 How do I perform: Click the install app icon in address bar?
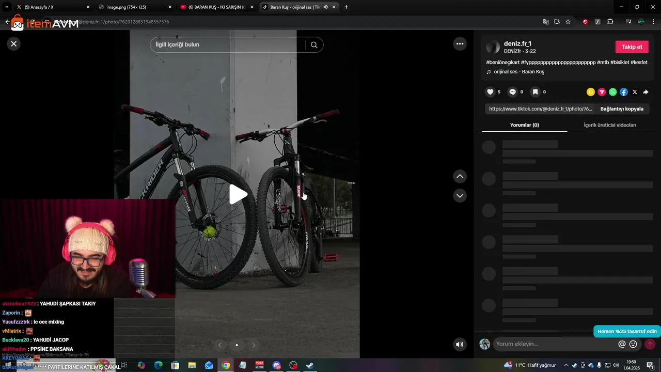click(557, 22)
